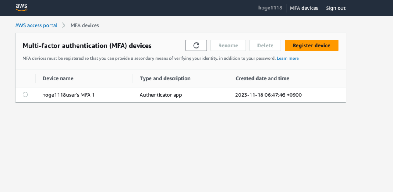This screenshot has height=192, width=393.
Task: Go to AWS access portal breadcrumb link
Action: coord(36,25)
